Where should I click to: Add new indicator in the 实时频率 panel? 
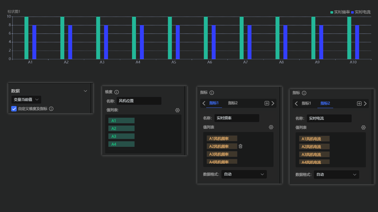(x=267, y=103)
